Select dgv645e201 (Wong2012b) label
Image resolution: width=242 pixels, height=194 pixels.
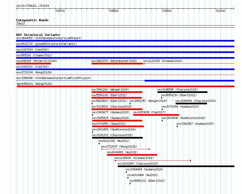35,84
